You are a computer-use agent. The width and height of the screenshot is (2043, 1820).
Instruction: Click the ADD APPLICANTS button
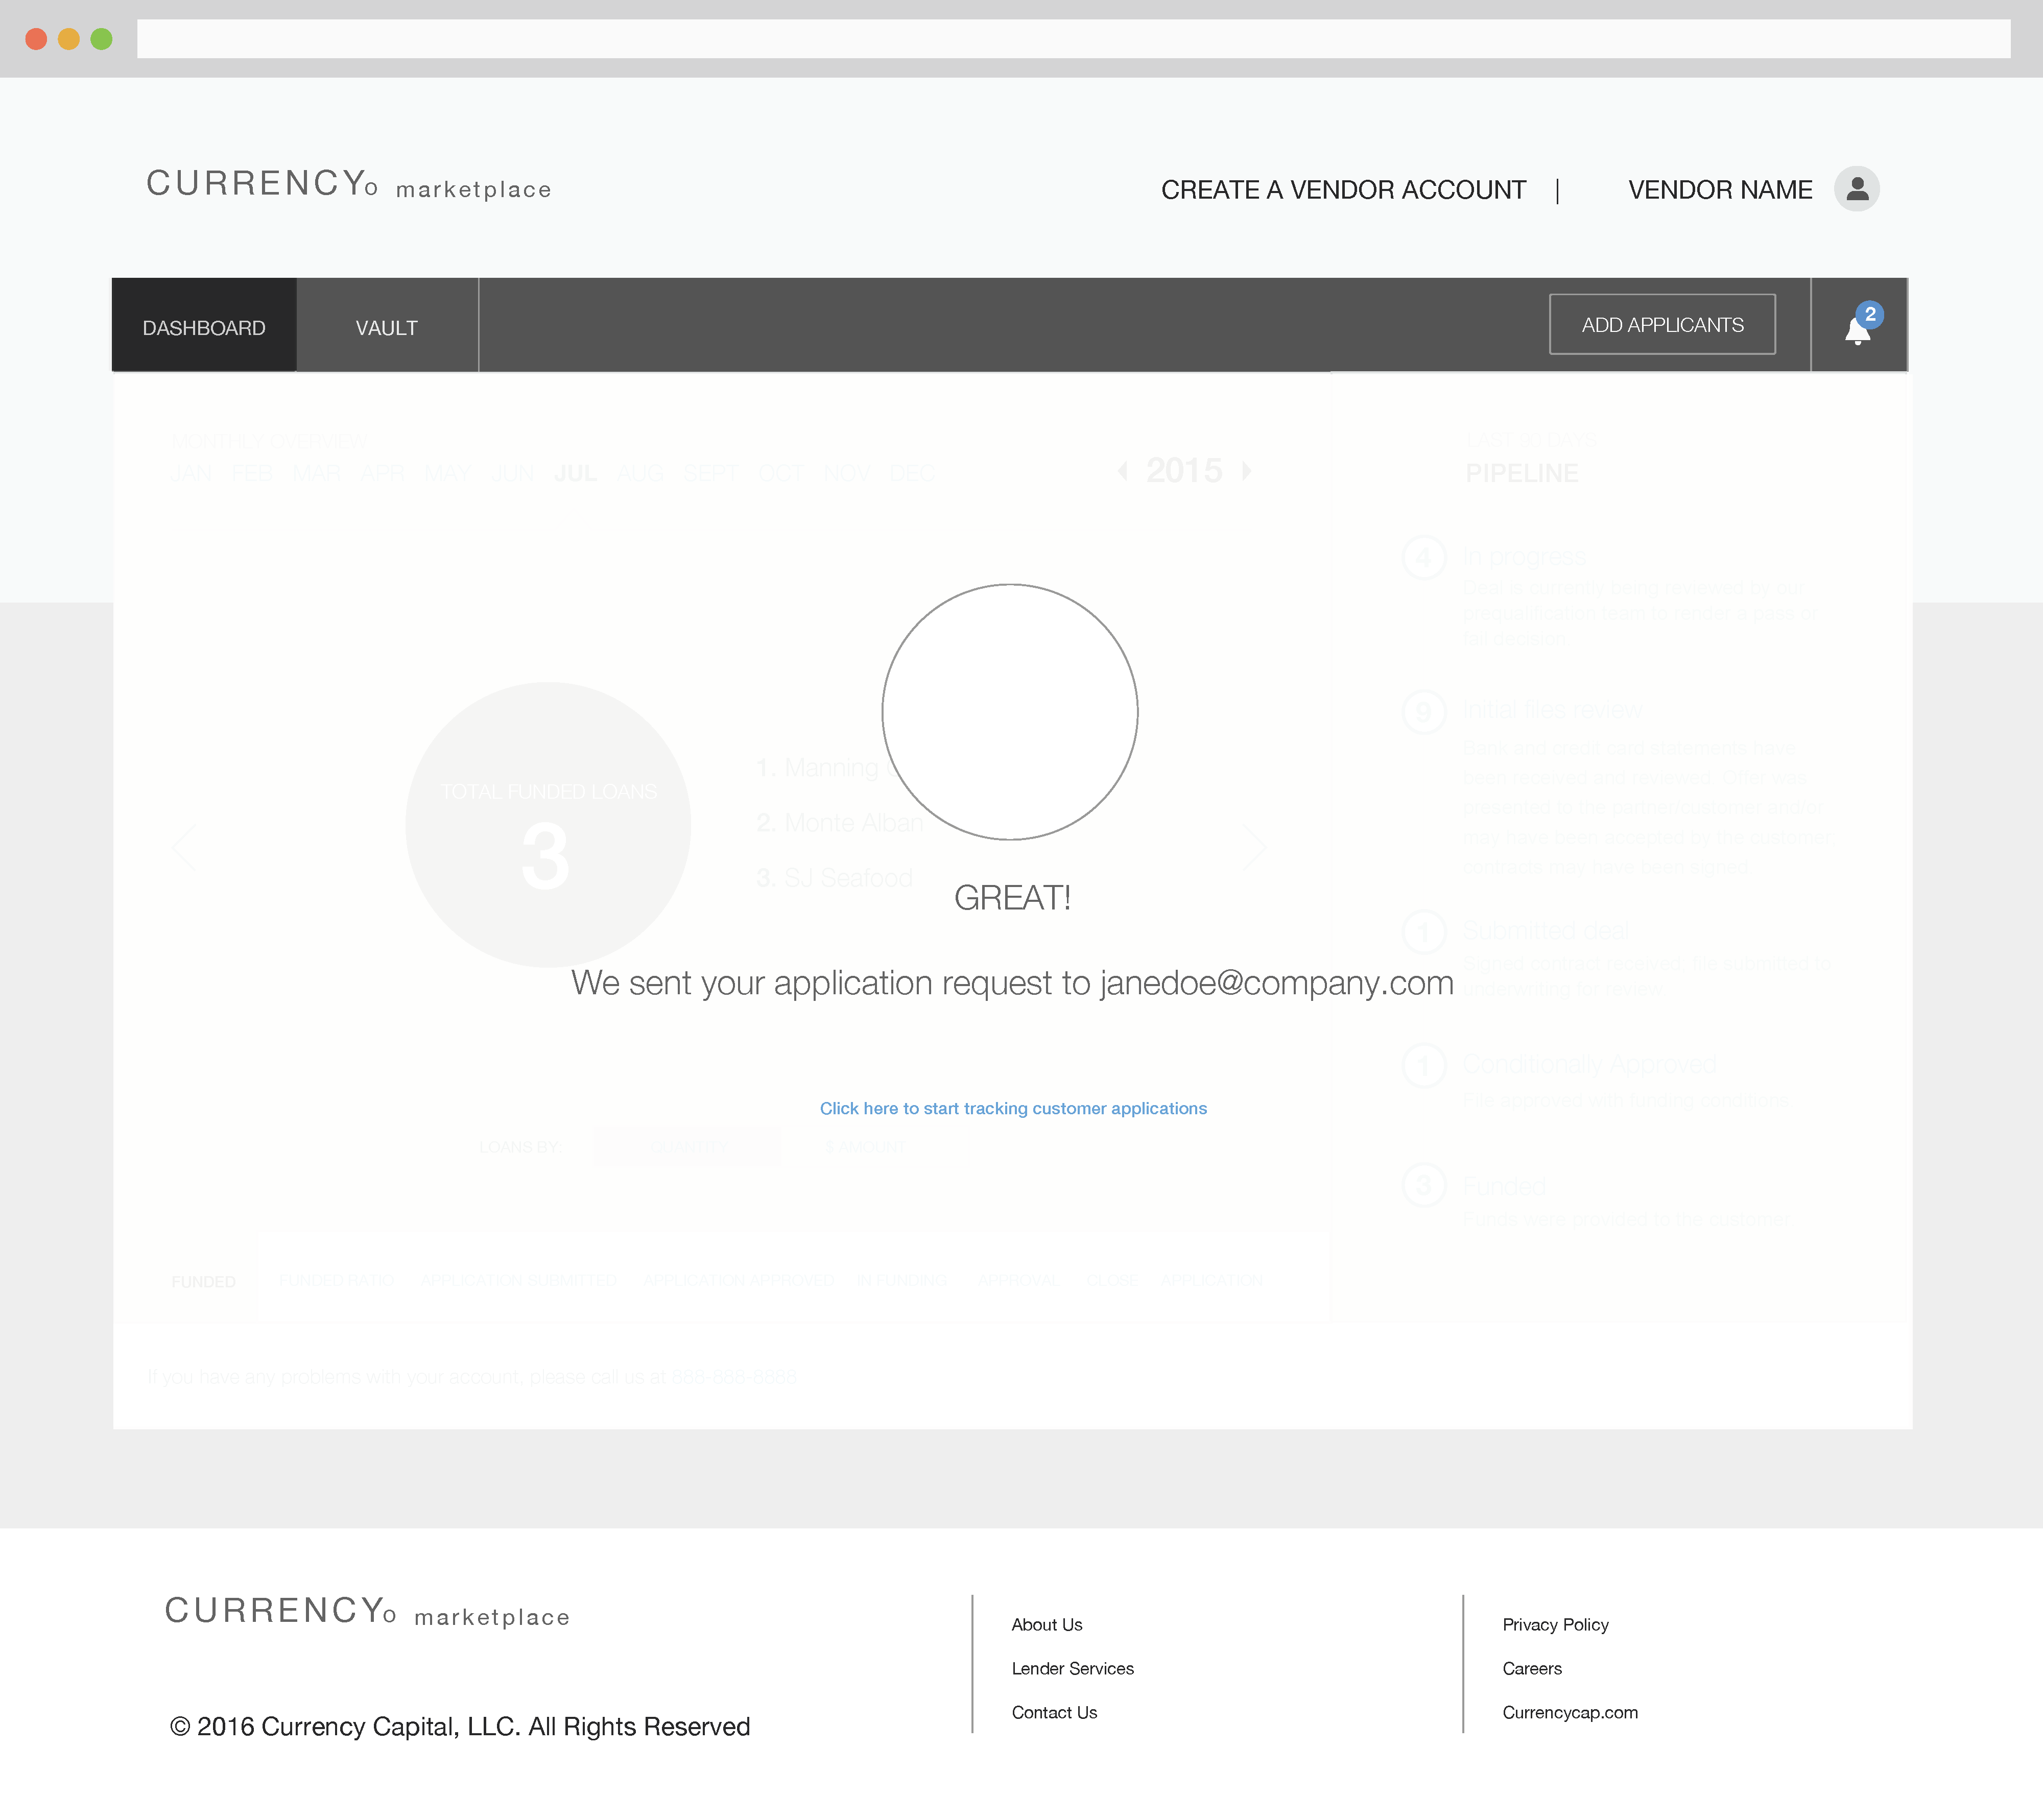1662,324
